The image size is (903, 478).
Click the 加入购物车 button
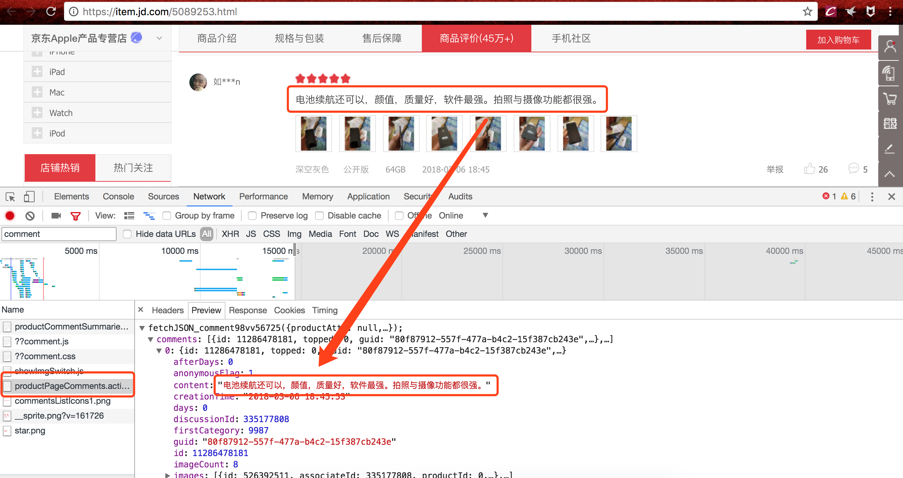(x=838, y=40)
